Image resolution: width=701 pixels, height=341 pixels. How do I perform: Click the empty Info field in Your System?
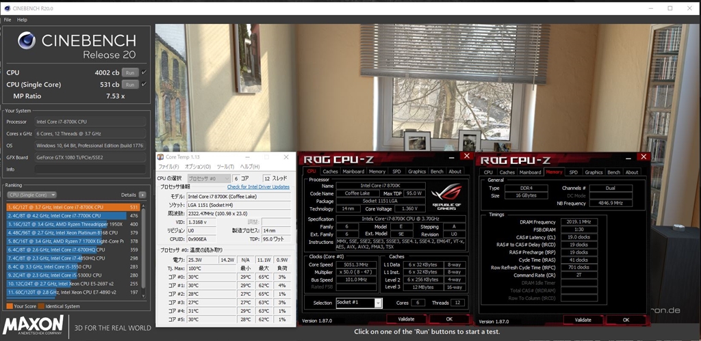[x=90, y=169]
